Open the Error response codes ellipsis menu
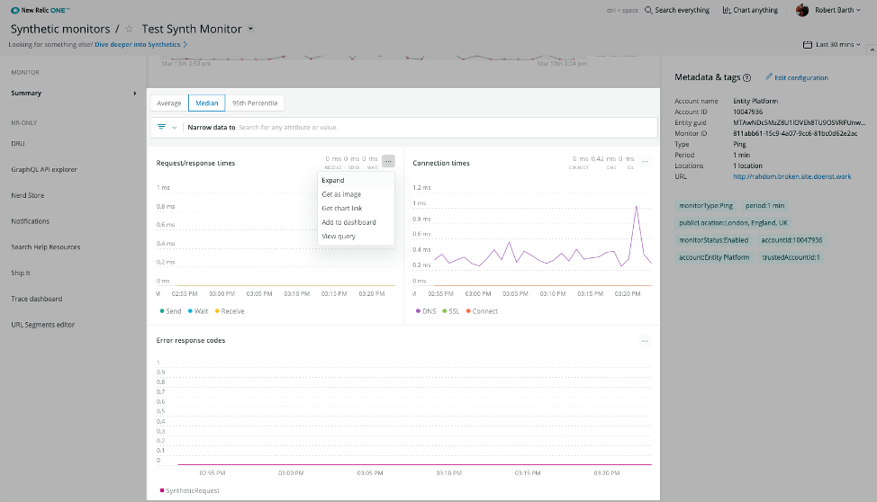 645,341
